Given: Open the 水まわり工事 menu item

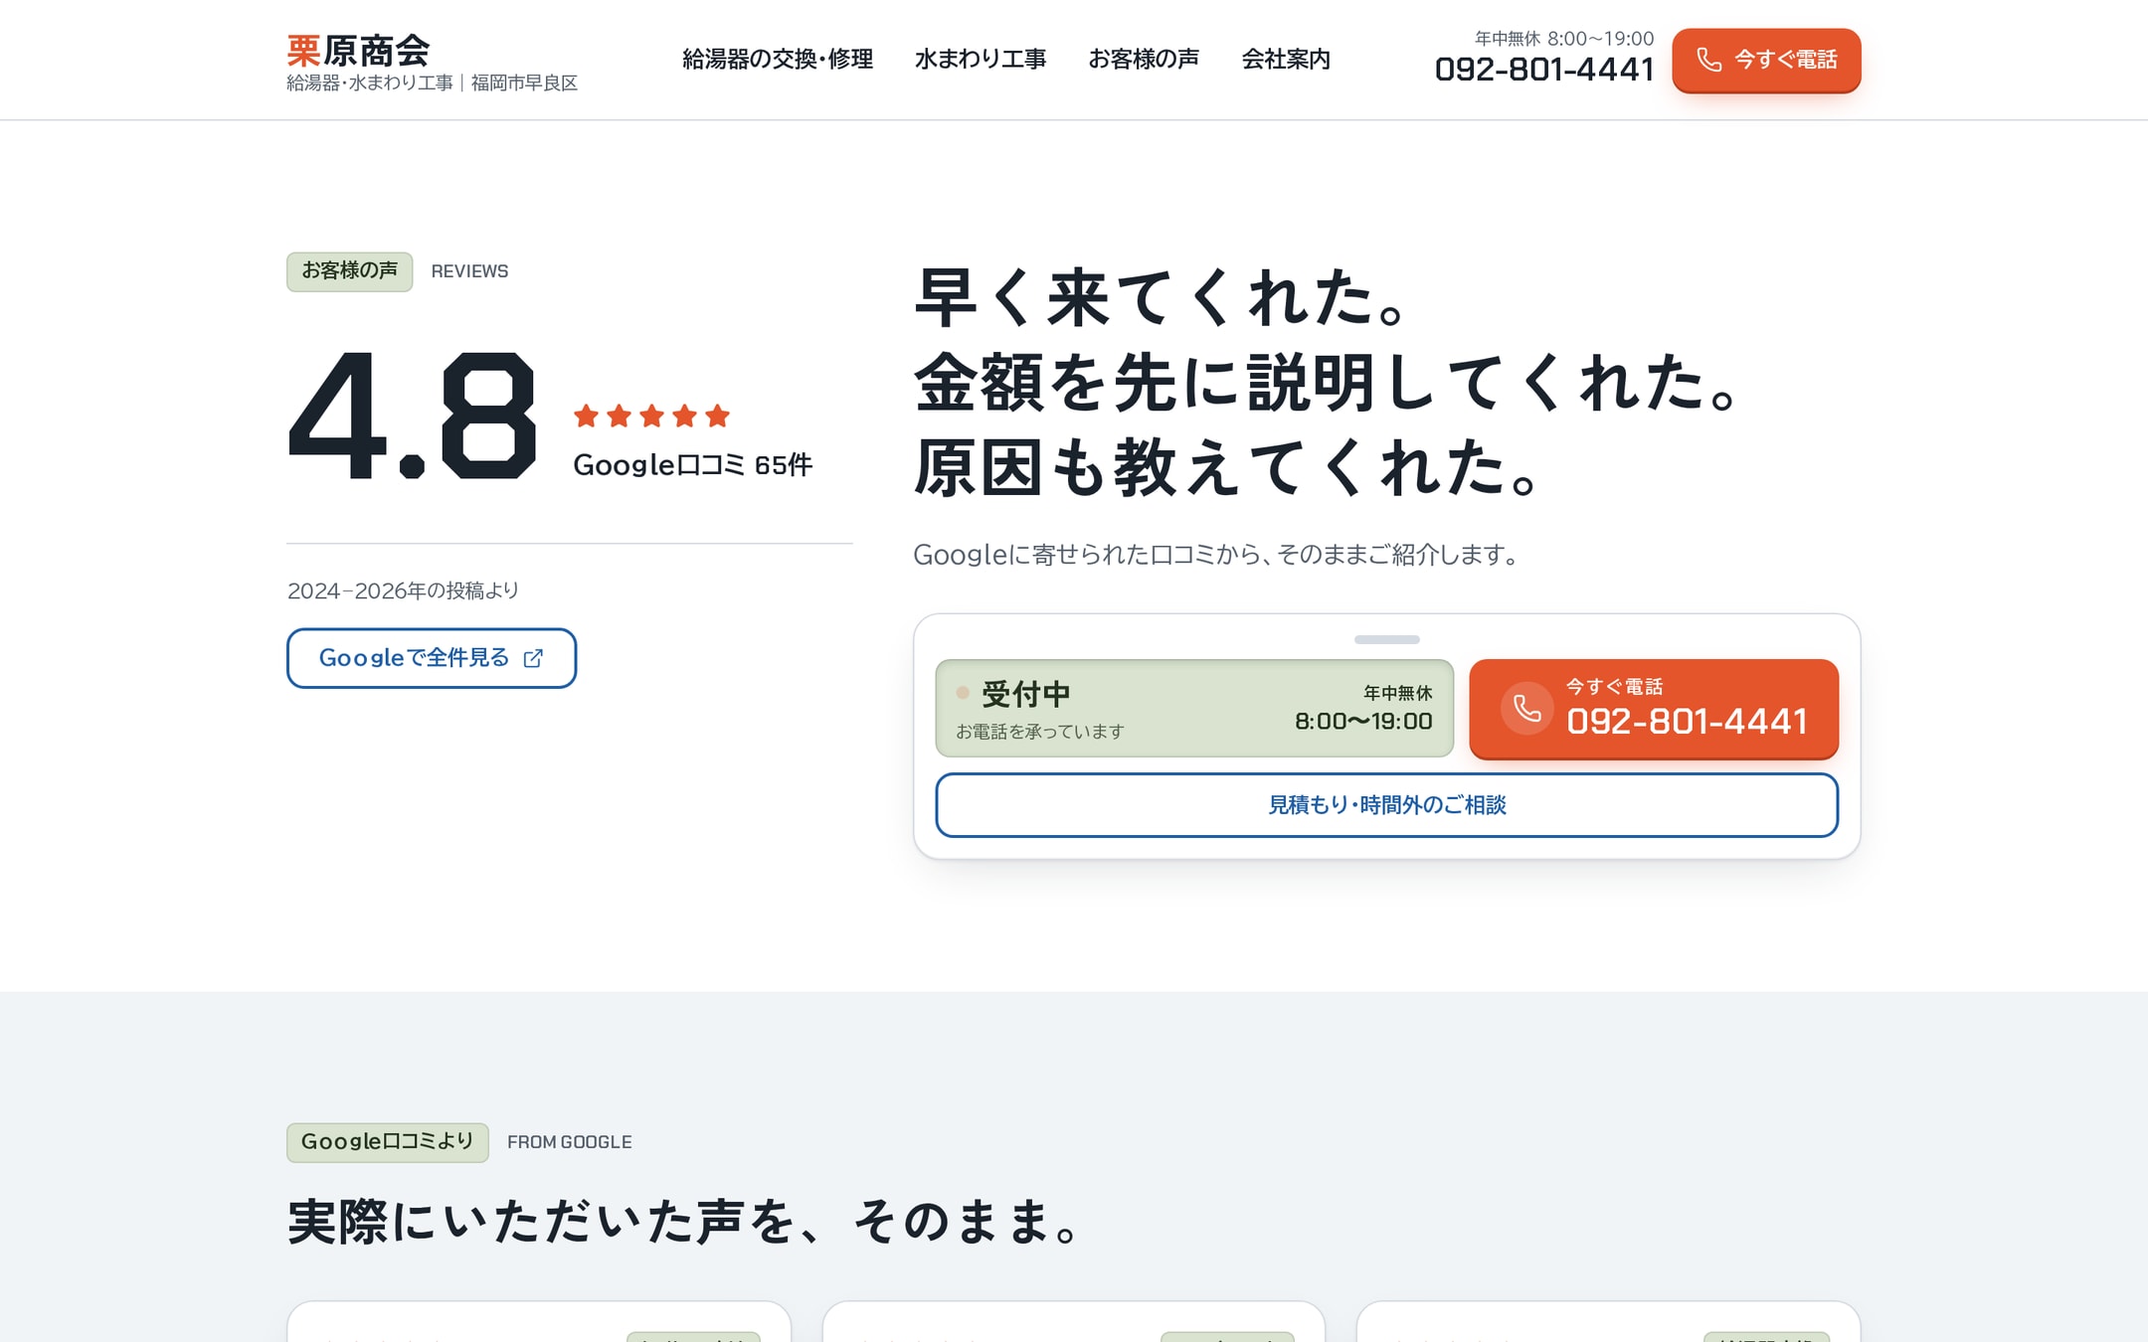Looking at the screenshot, I should click(981, 60).
